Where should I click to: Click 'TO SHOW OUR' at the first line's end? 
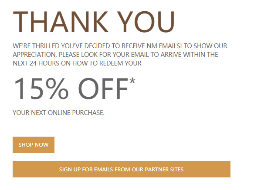coord(205,46)
